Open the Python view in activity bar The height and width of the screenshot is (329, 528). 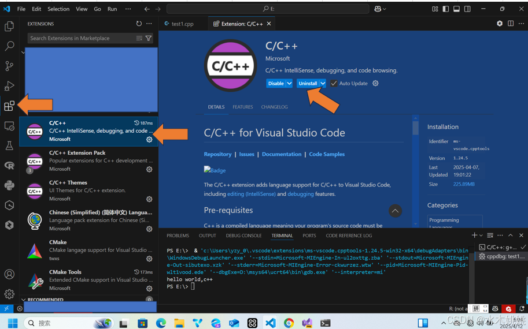(9, 185)
